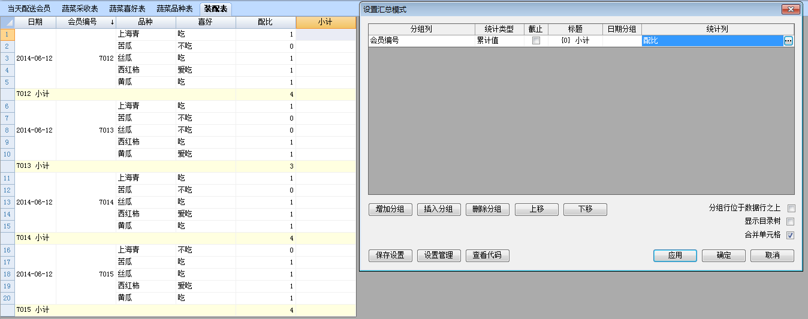Open the 日期分组 cell in first row

point(622,41)
